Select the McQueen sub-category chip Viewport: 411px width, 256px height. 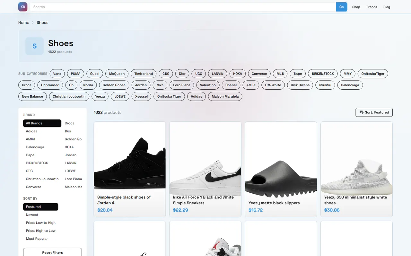coord(117,74)
